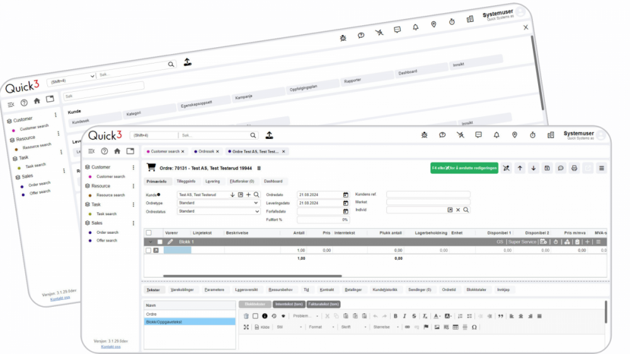630x354 pixels.
Task: Toggle bold formatting in the text editor
Action: point(395,316)
